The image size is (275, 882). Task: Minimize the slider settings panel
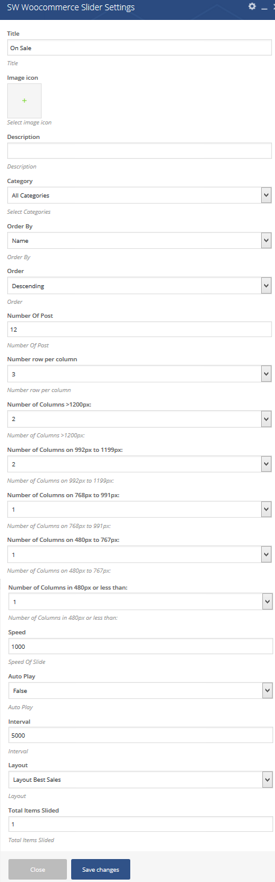click(x=264, y=7)
